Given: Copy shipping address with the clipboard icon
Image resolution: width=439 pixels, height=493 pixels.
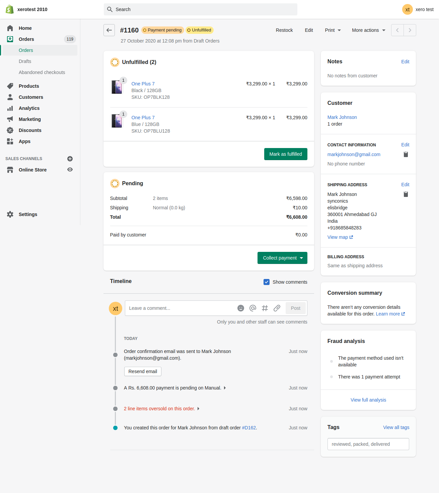Looking at the screenshot, I should pos(406,194).
